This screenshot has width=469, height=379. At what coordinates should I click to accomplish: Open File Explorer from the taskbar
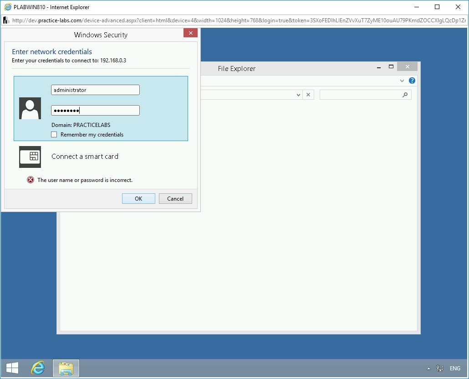point(66,368)
